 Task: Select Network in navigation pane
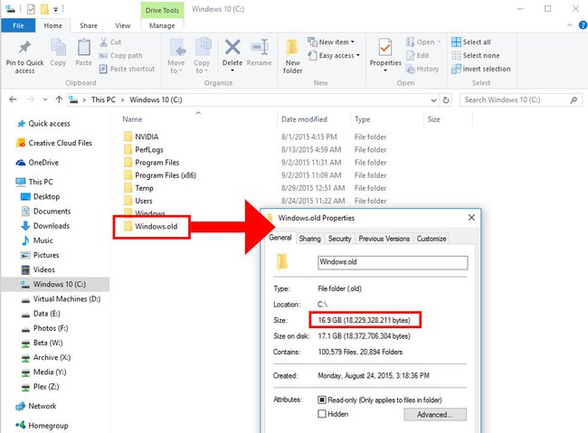(x=36, y=406)
